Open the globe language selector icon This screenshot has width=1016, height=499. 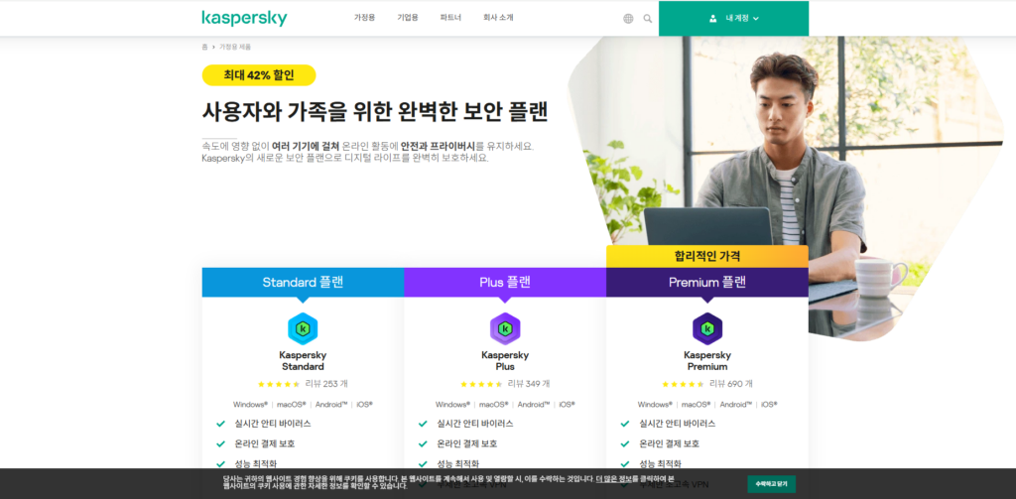pyautogui.click(x=628, y=19)
